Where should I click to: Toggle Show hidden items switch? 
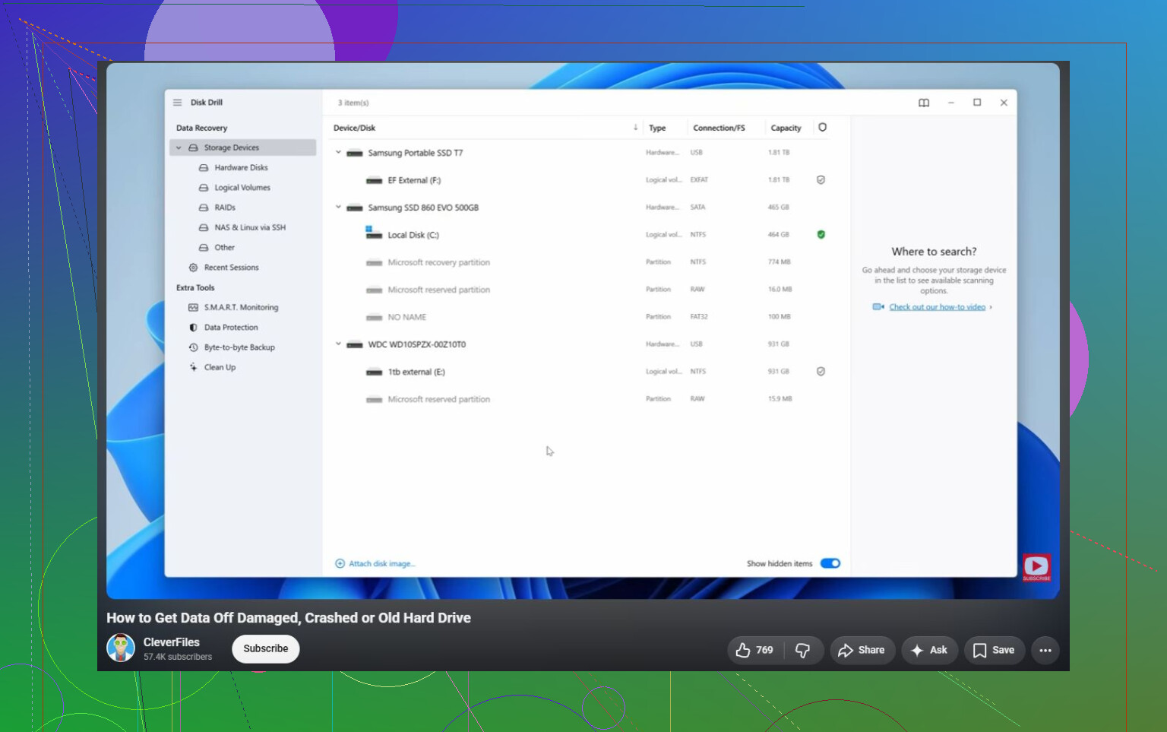point(830,563)
